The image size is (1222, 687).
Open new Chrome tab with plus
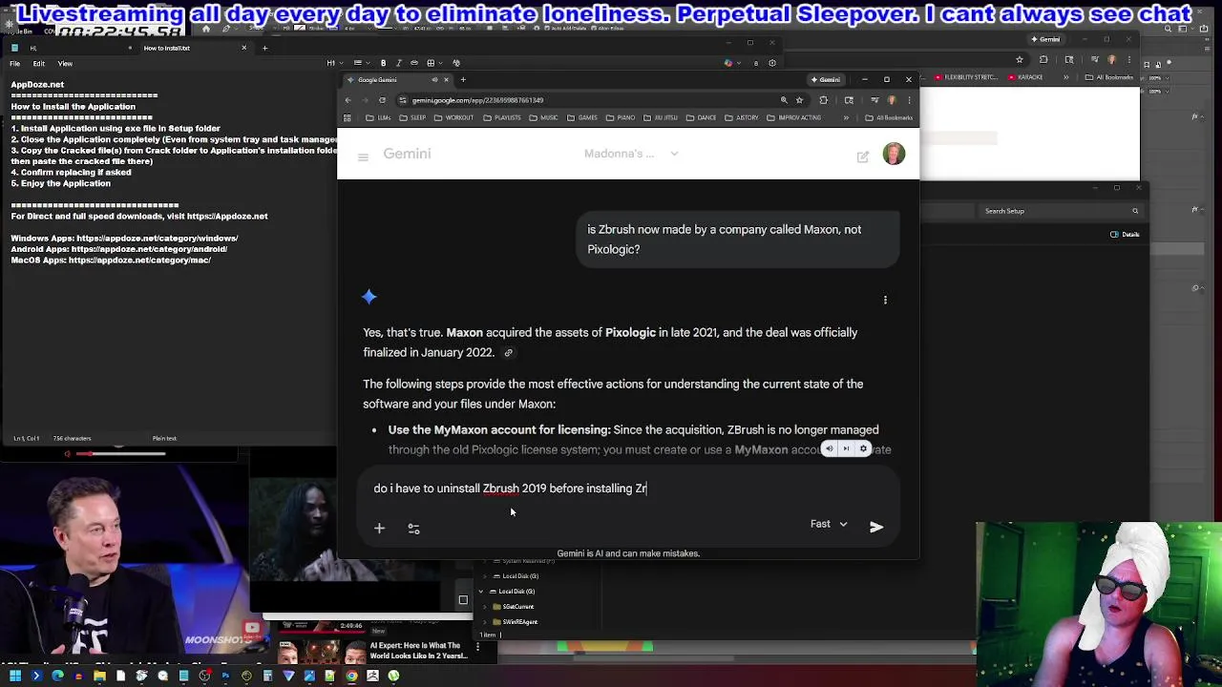coord(463,79)
